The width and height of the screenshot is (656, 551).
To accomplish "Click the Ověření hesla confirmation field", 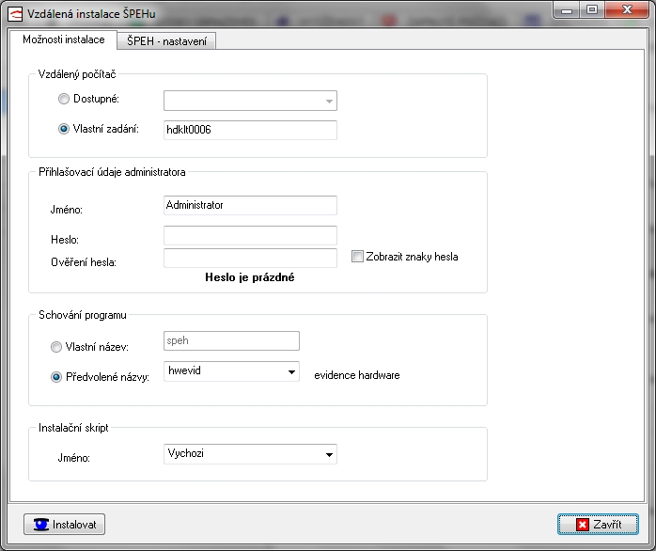I will pos(250,258).
